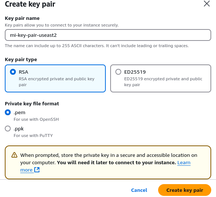The width and height of the screenshot is (216, 197).
Task: Cancel key pair creation
Action: 139,190
